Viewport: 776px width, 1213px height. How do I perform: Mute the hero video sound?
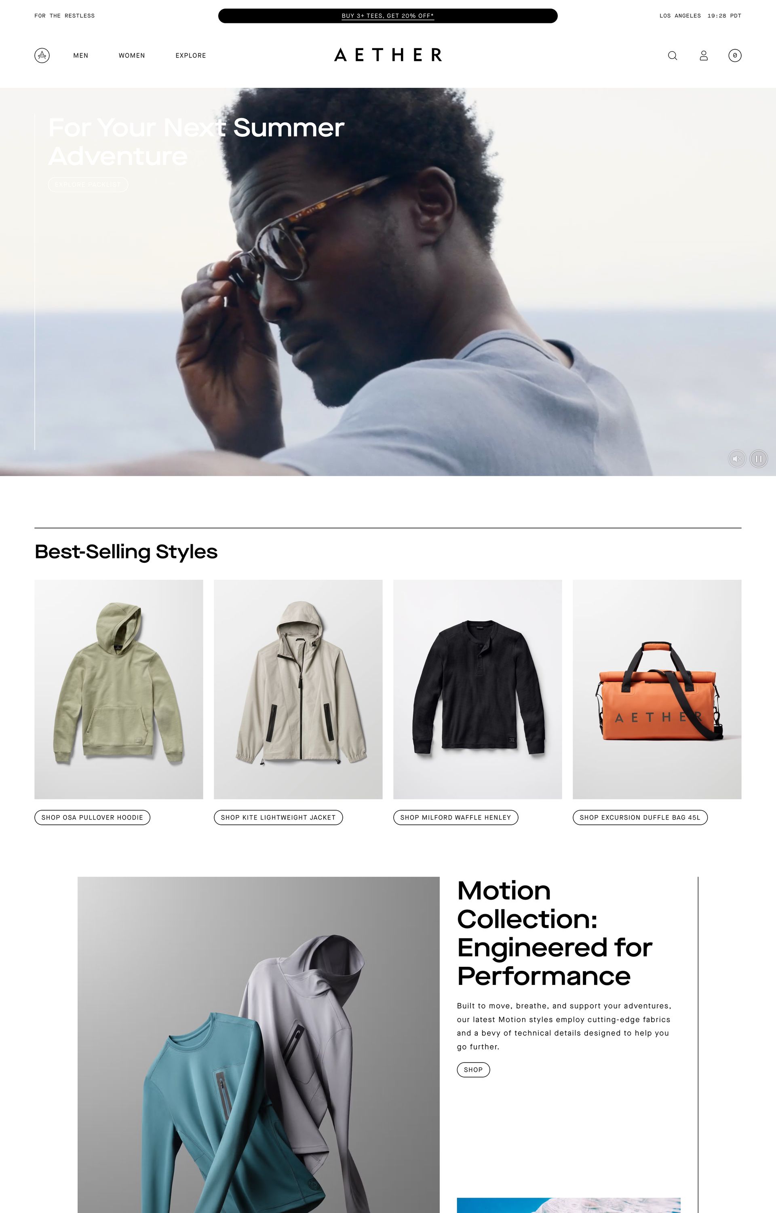tap(737, 459)
